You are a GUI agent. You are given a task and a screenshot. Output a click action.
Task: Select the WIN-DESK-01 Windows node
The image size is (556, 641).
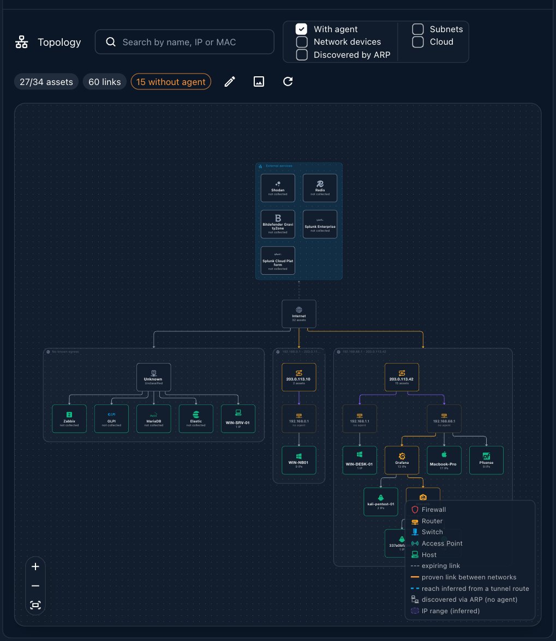360,460
